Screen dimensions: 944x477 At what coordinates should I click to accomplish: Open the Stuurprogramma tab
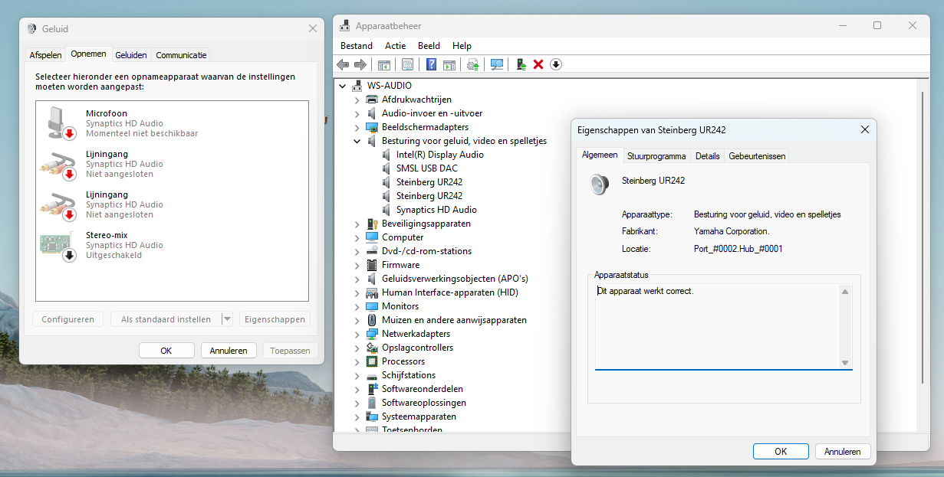(x=656, y=156)
